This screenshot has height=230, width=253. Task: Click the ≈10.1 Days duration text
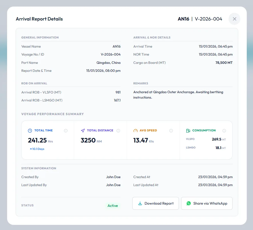tap(37, 149)
